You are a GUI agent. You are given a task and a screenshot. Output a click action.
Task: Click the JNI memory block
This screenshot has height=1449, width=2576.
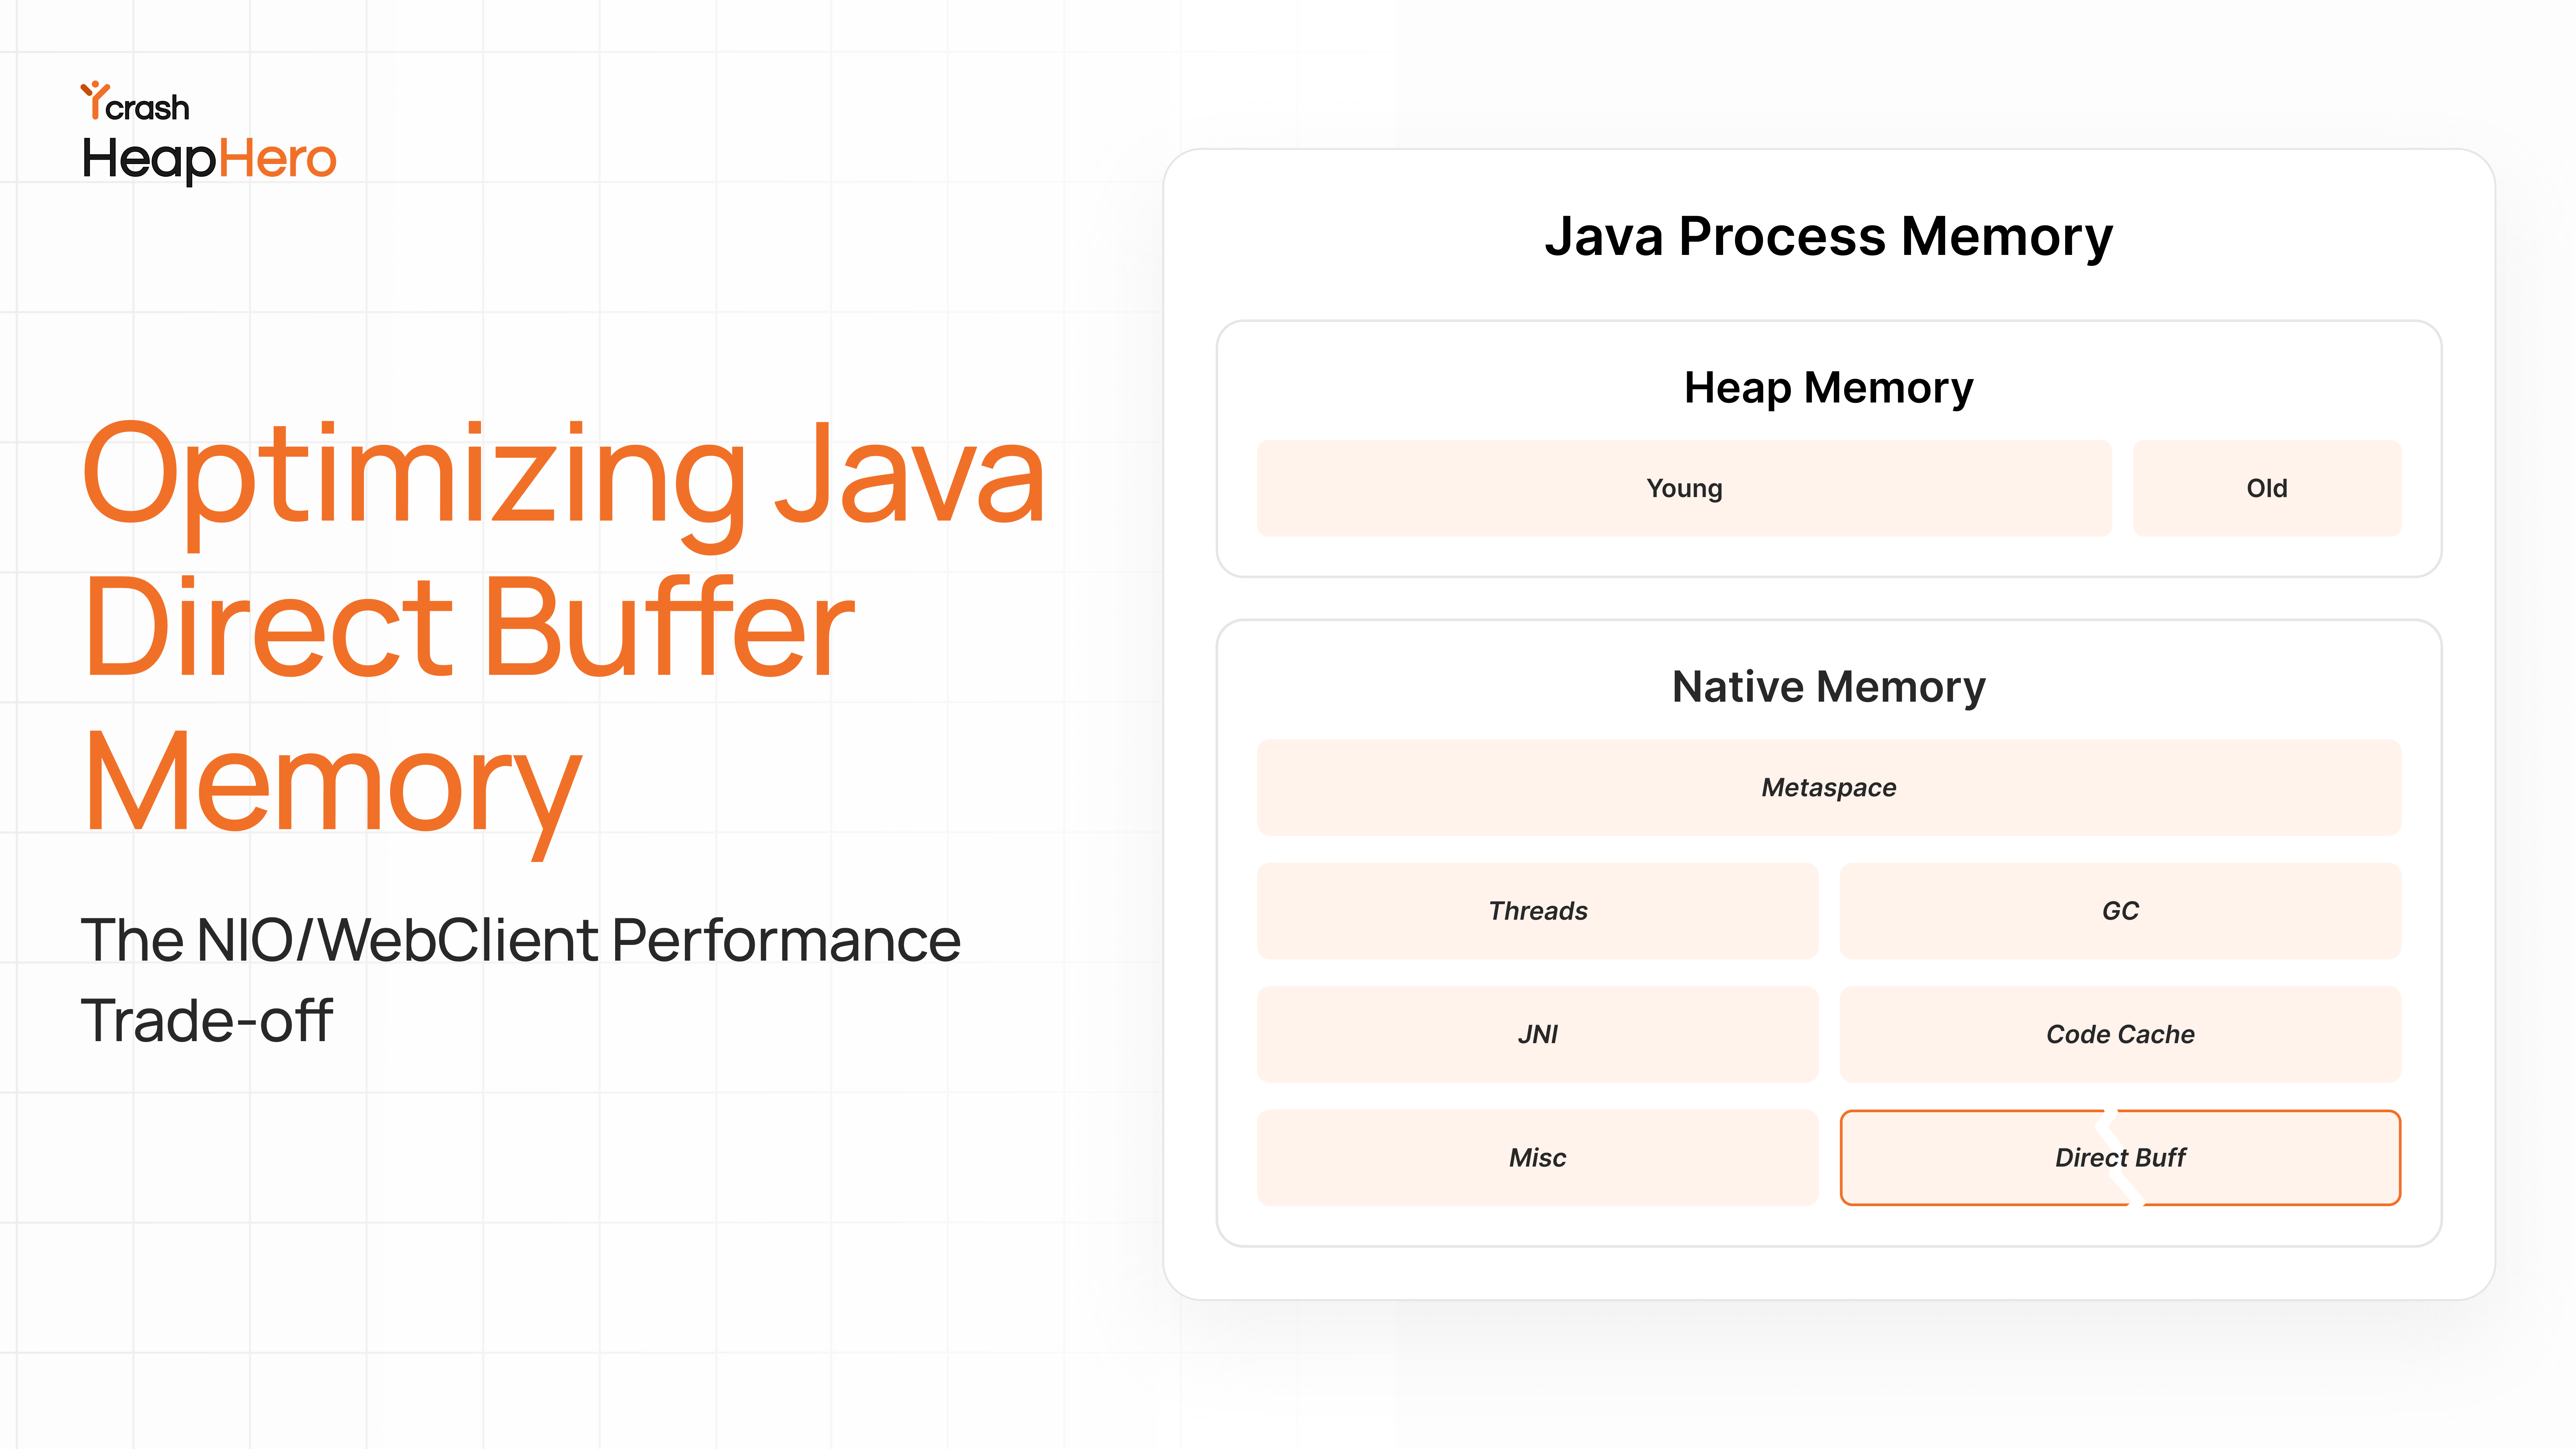pyautogui.click(x=1537, y=1034)
